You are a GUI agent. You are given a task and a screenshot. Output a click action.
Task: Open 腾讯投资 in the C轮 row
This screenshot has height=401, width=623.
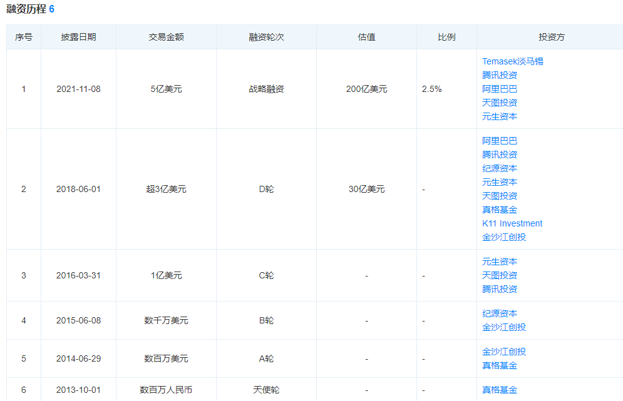click(x=498, y=288)
